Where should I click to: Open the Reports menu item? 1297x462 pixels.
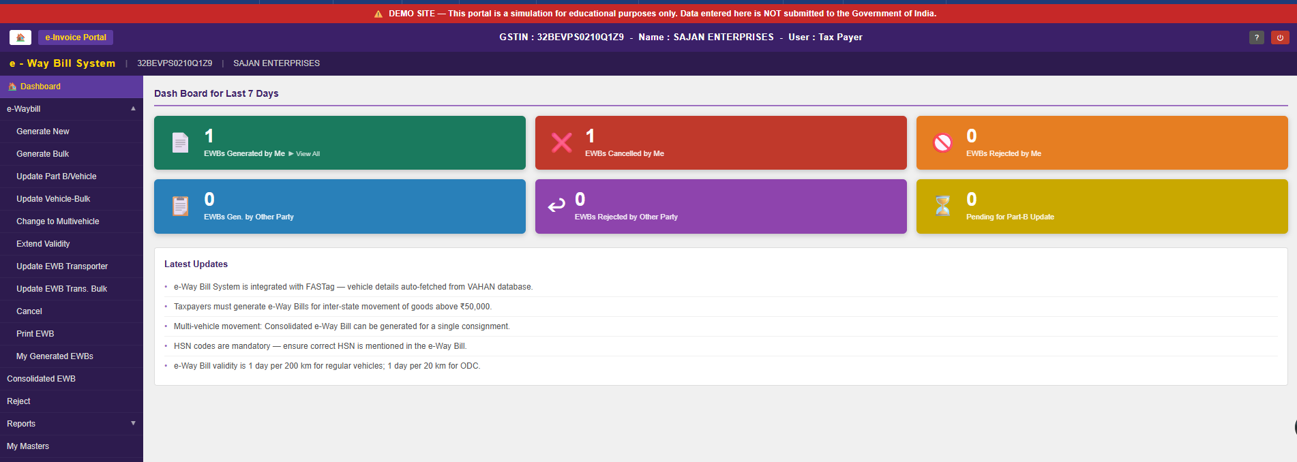point(72,424)
